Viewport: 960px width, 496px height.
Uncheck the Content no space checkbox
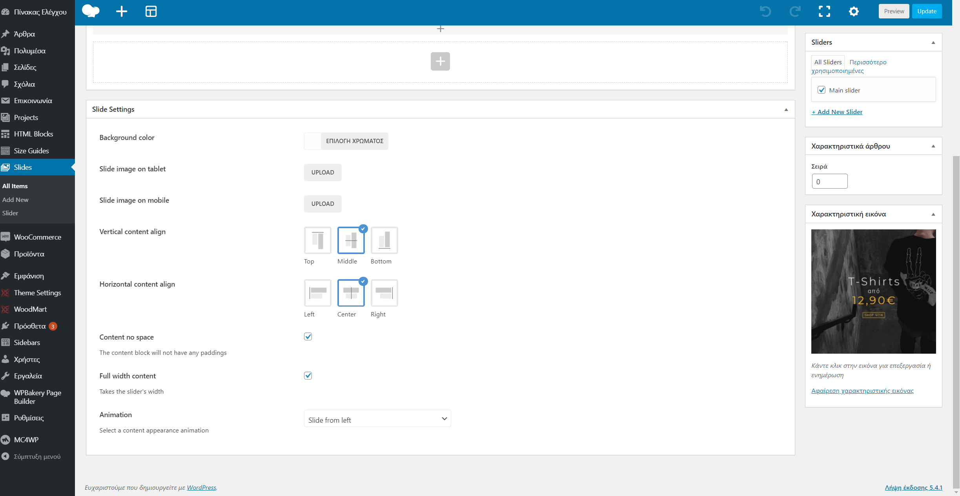click(x=308, y=337)
